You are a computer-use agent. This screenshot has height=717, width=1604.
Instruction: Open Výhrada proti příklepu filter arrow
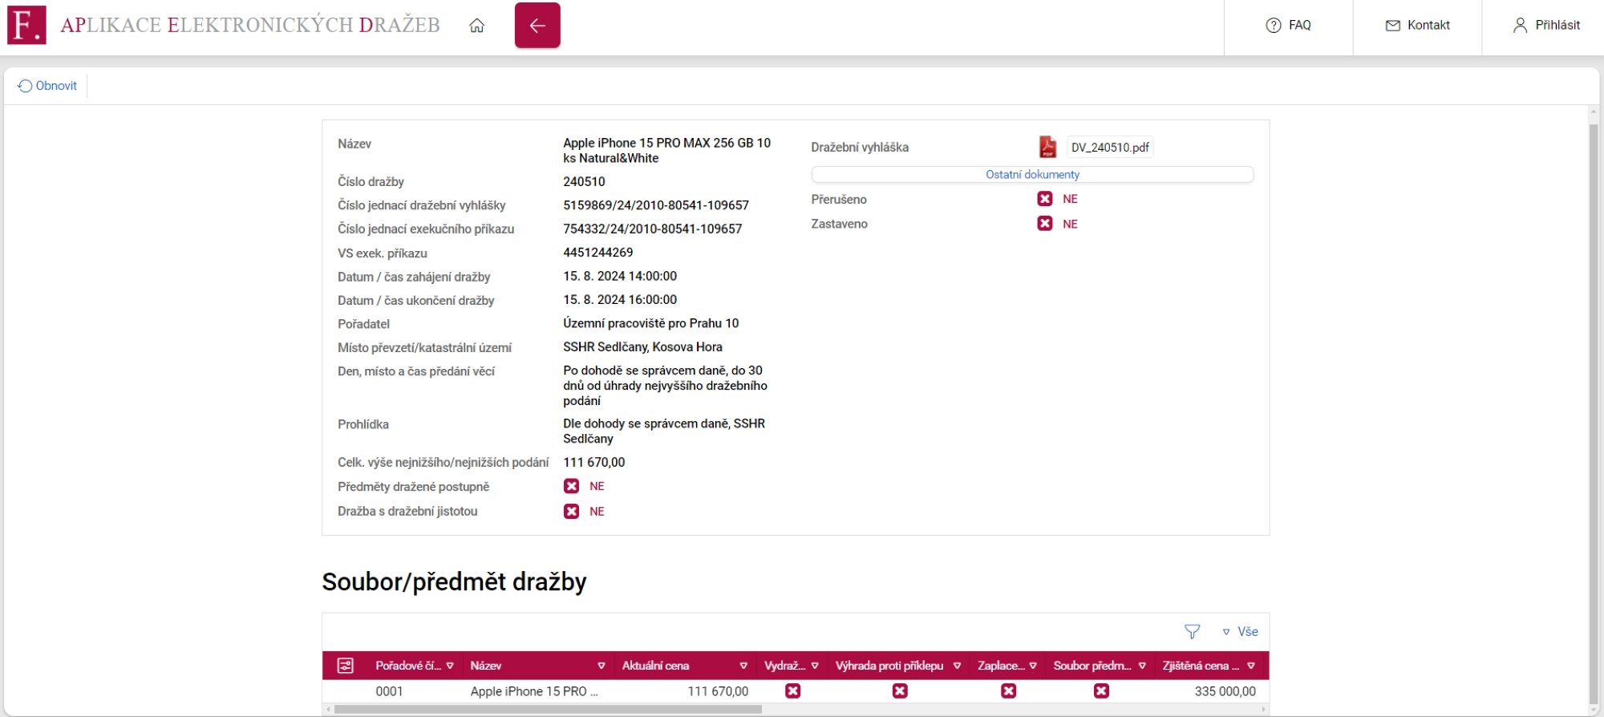[x=957, y=666]
